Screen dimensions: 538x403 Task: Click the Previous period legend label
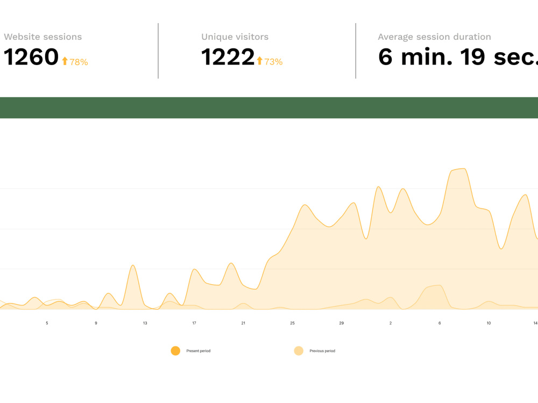coord(322,351)
